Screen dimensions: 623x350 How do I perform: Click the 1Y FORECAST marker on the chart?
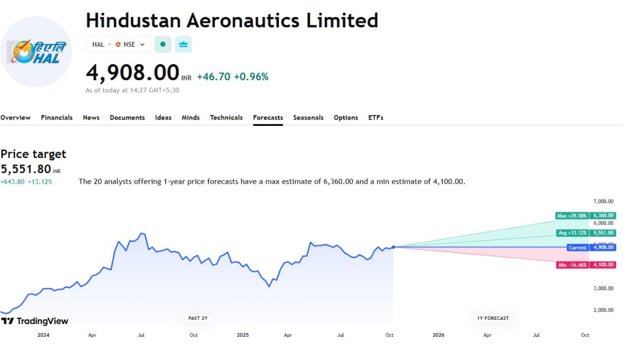point(493,318)
